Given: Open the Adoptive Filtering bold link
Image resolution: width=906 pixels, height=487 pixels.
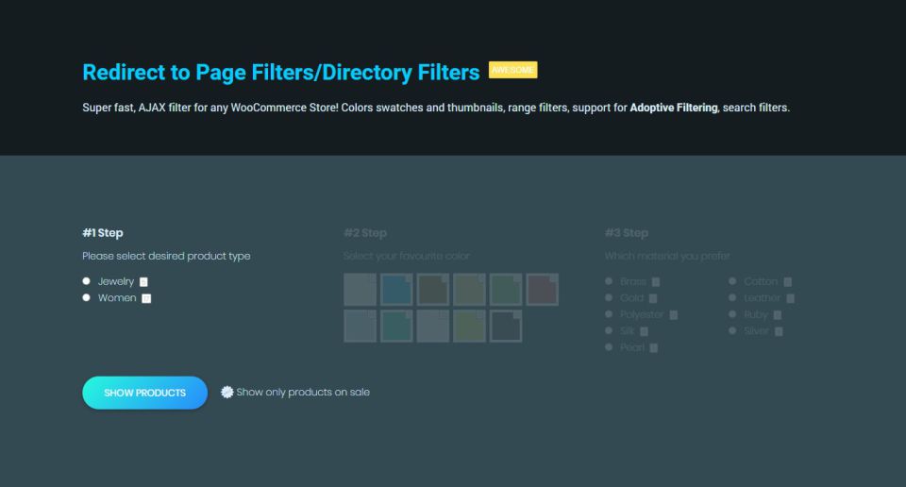Looking at the screenshot, I should click(673, 108).
